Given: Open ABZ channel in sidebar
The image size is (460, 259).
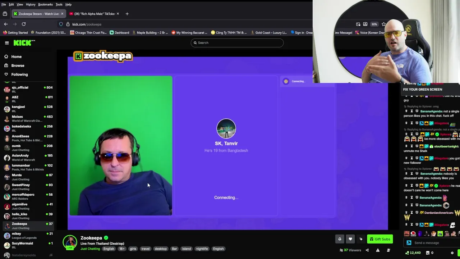Looking at the screenshot, I should pyautogui.click(x=28, y=99).
